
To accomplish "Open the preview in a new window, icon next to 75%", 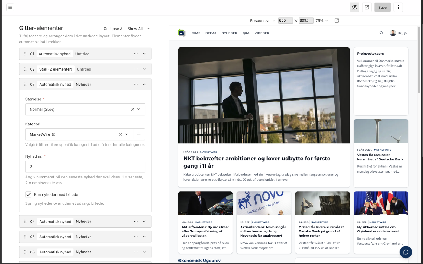I will coord(337,20).
